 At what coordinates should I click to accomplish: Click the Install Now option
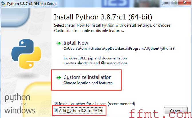(x=76, y=43)
